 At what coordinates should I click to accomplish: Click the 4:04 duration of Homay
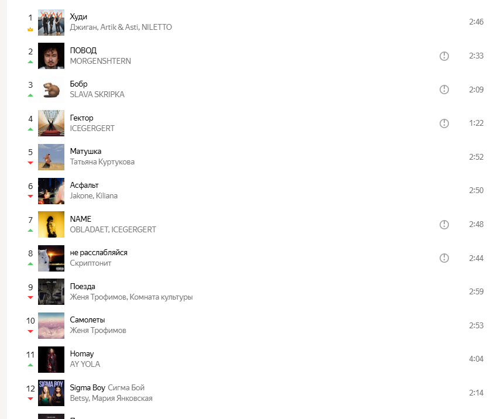[x=476, y=359]
